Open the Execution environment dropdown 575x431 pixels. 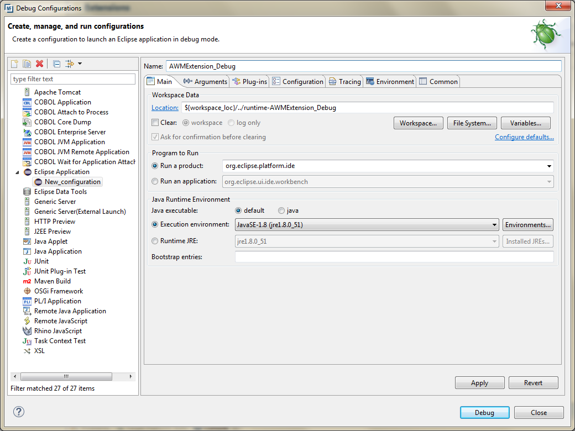[495, 225]
